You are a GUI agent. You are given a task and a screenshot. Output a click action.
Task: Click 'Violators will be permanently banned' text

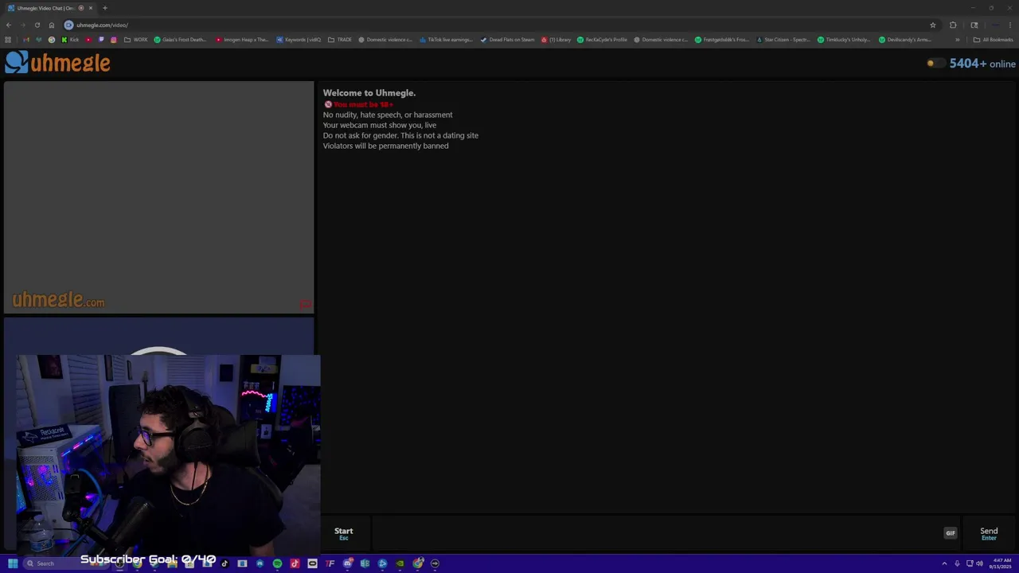385,146
